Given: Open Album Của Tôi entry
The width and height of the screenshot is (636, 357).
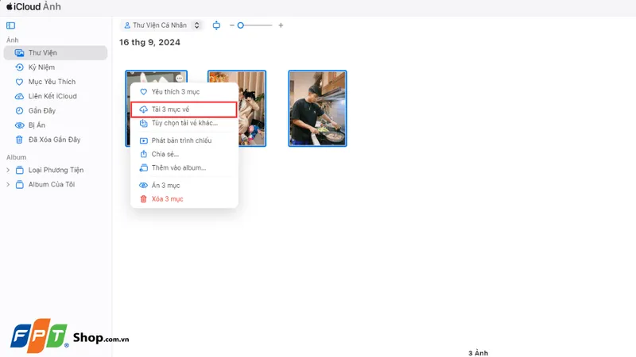Looking at the screenshot, I should tap(52, 185).
